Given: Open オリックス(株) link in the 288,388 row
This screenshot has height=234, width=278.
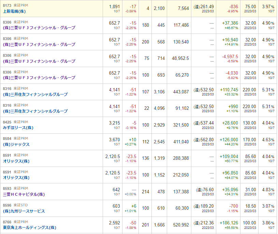Looking at the screenshot, I should click(16, 161).
